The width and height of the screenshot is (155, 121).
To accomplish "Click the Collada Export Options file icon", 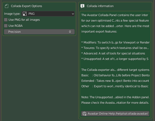I will [x=7, y=6].
